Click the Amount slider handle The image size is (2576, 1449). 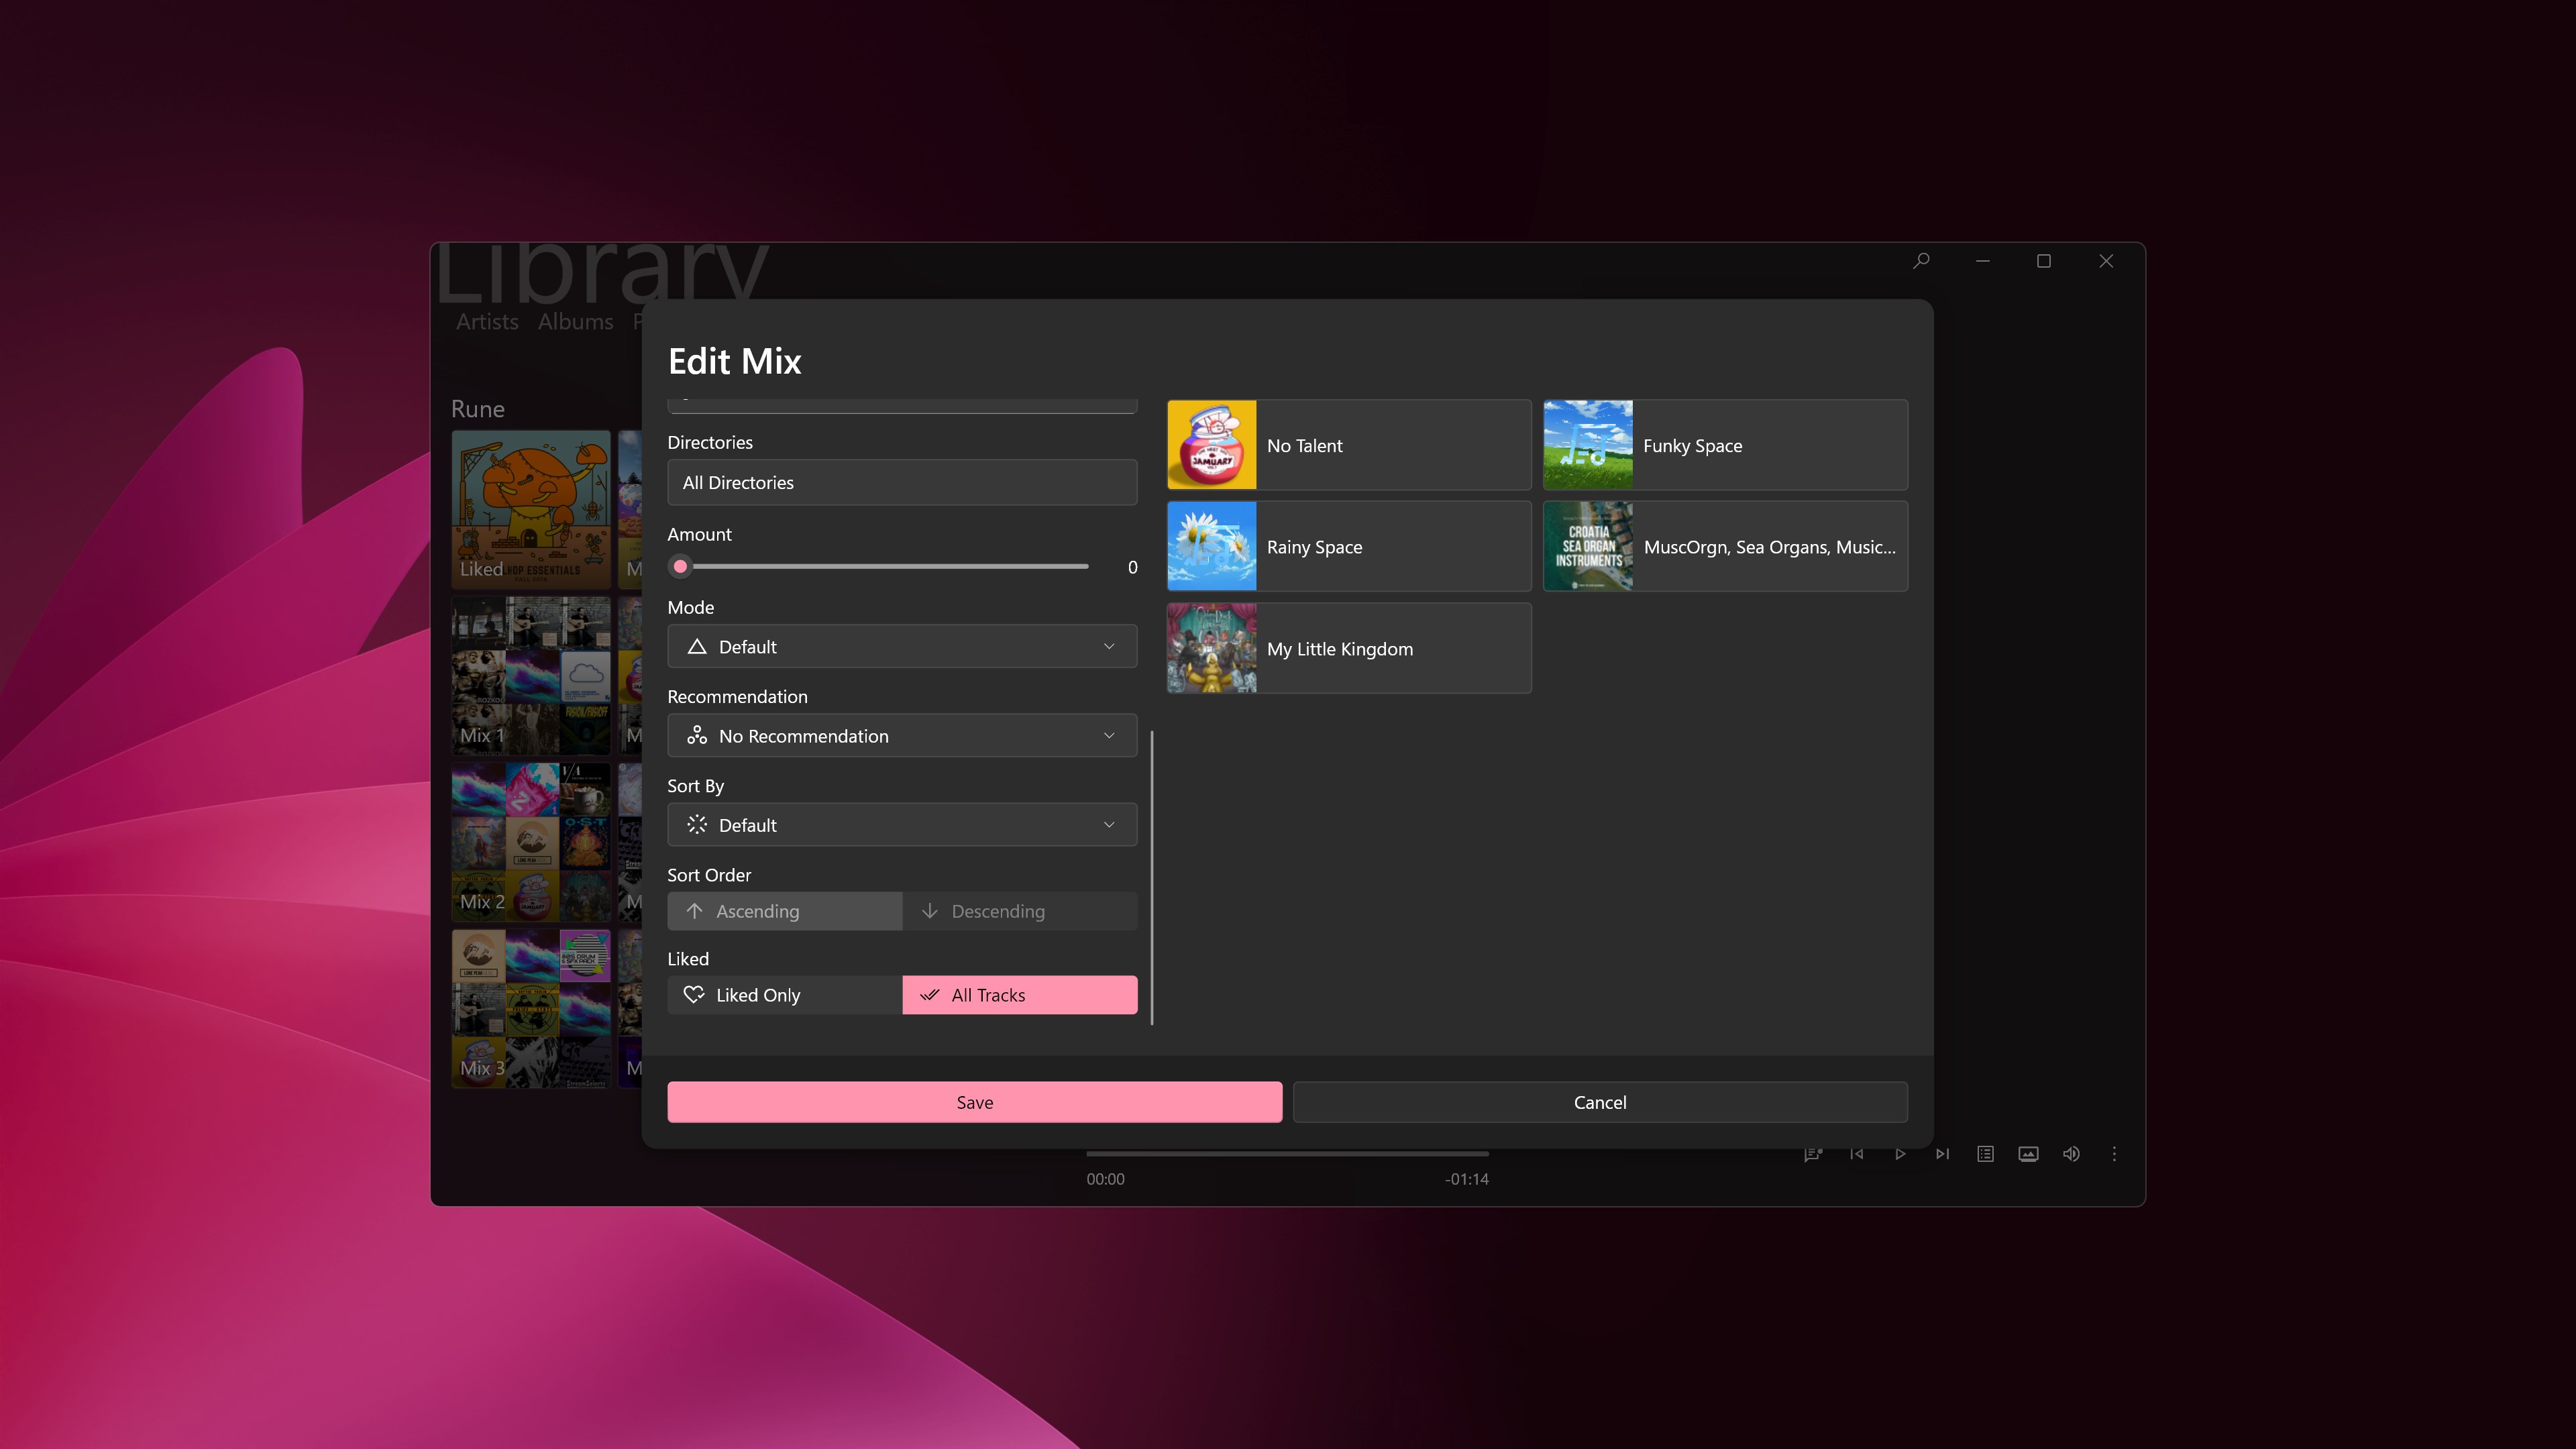pyautogui.click(x=681, y=567)
